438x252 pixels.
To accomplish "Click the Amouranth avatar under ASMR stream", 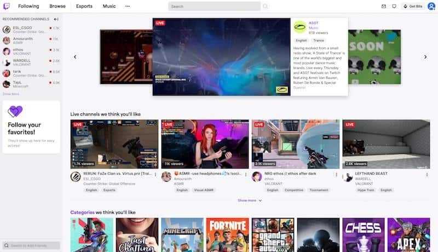I will tap(166, 177).
